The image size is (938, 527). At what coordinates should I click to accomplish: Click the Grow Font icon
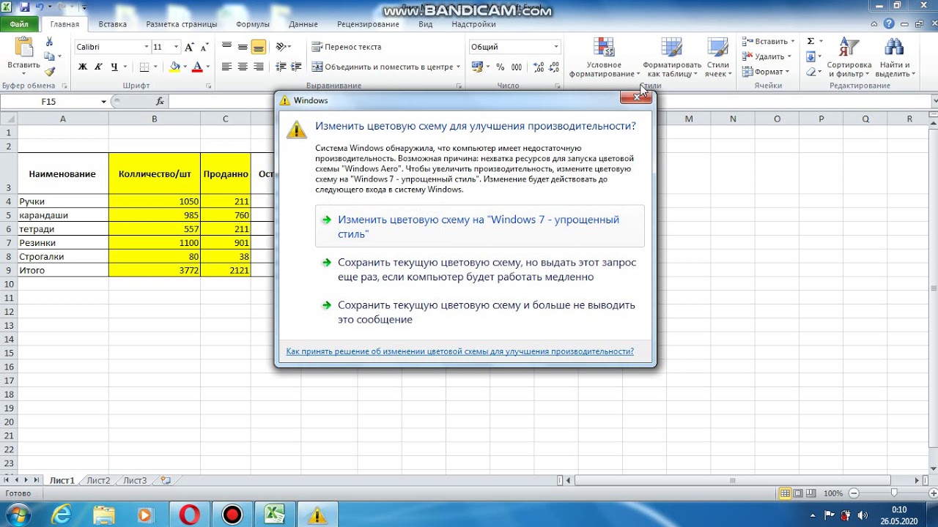click(x=190, y=47)
